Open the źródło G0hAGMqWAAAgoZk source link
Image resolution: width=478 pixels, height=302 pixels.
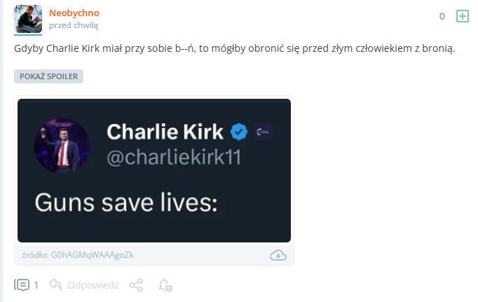coord(77,255)
